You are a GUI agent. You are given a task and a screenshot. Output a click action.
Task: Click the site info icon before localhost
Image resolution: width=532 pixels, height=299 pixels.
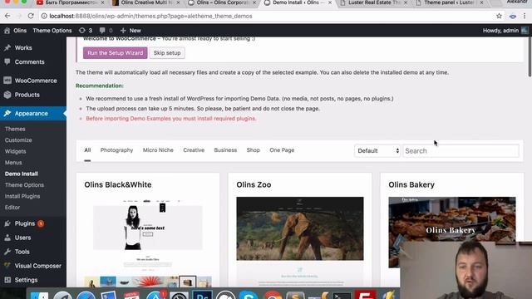[x=44, y=16]
